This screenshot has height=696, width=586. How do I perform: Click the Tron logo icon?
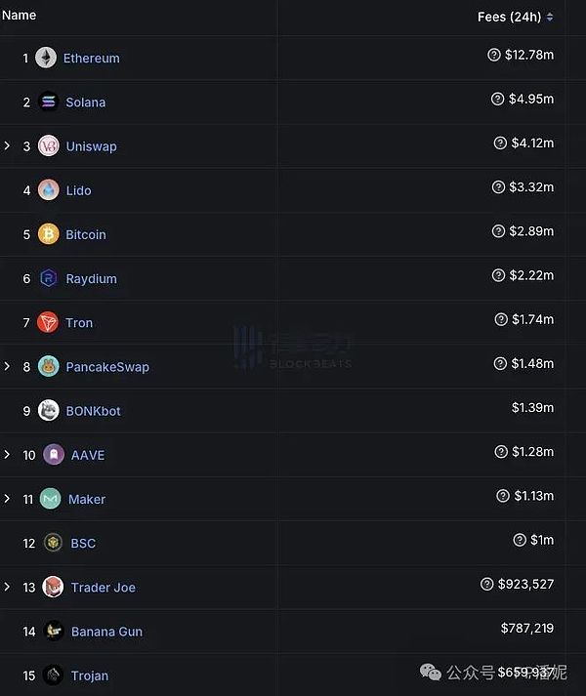pyautogui.click(x=48, y=322)
